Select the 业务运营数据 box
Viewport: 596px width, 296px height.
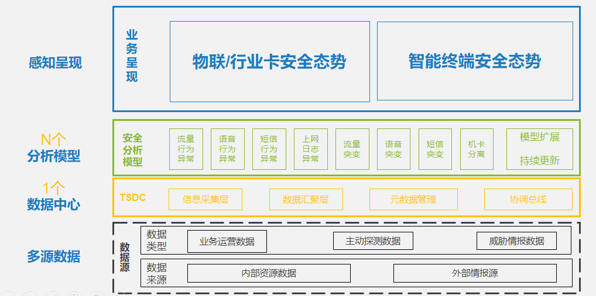(227, 241)
